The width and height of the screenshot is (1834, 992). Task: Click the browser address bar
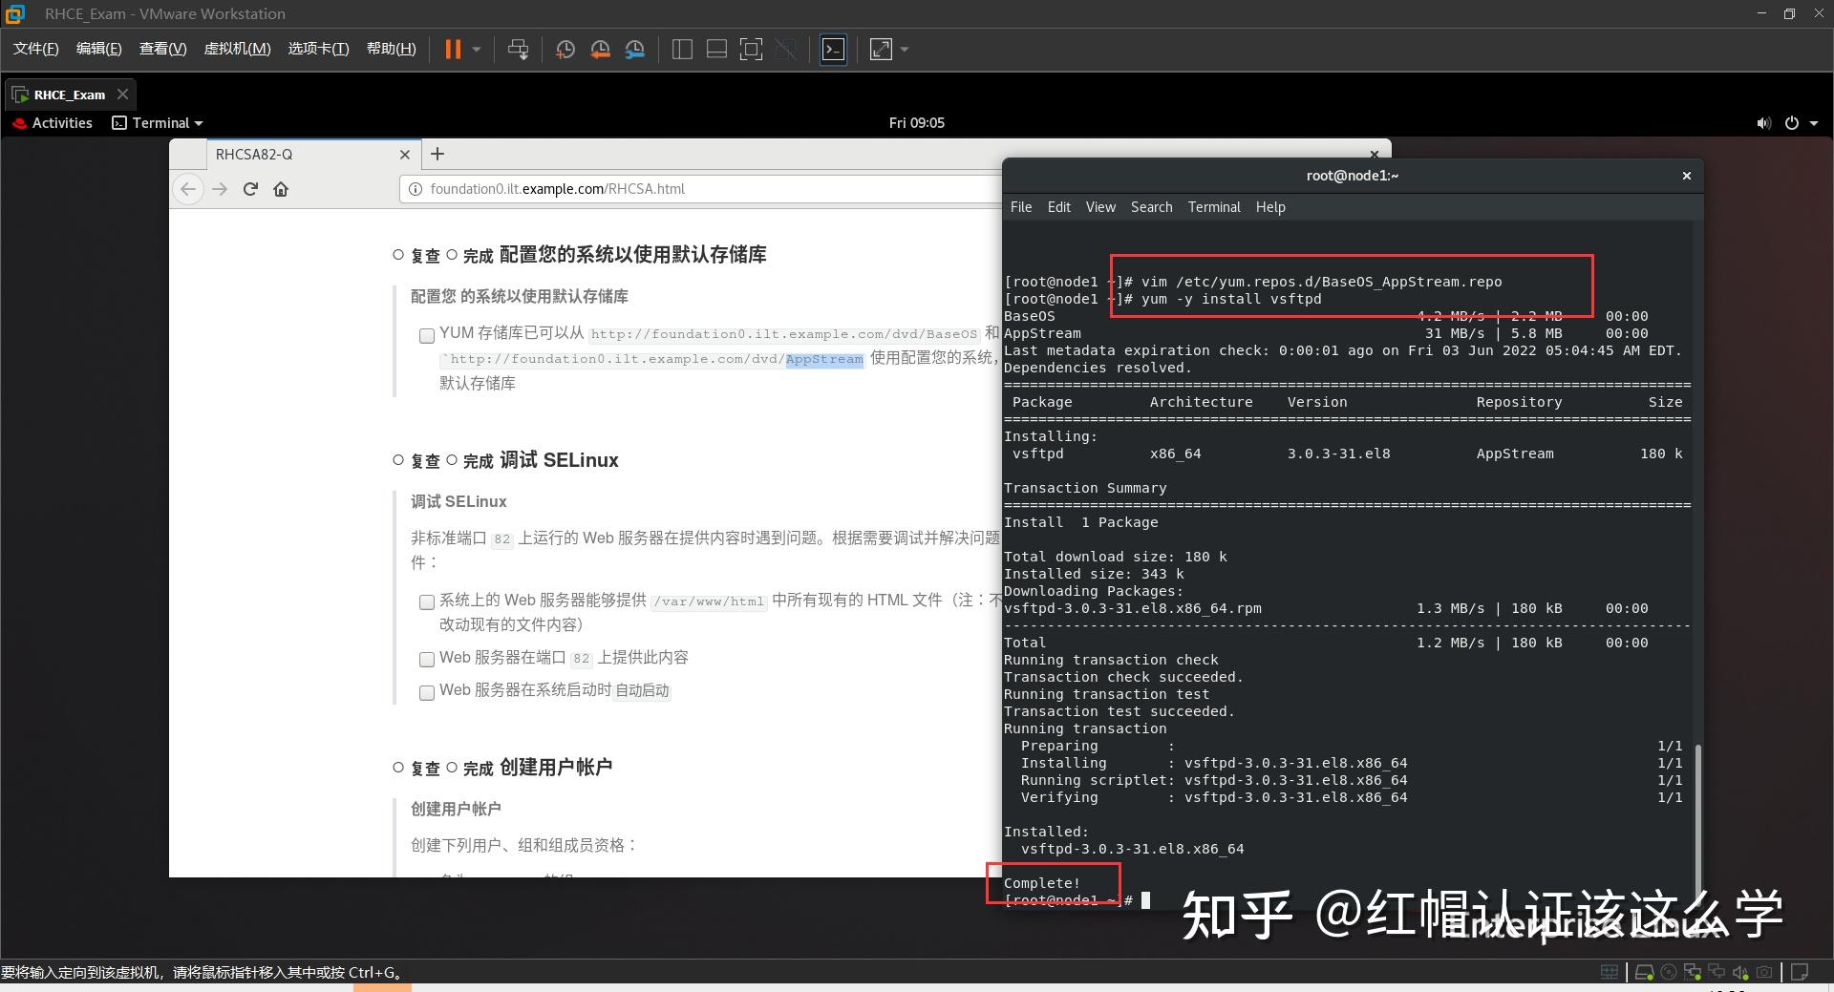coord(669,189)
